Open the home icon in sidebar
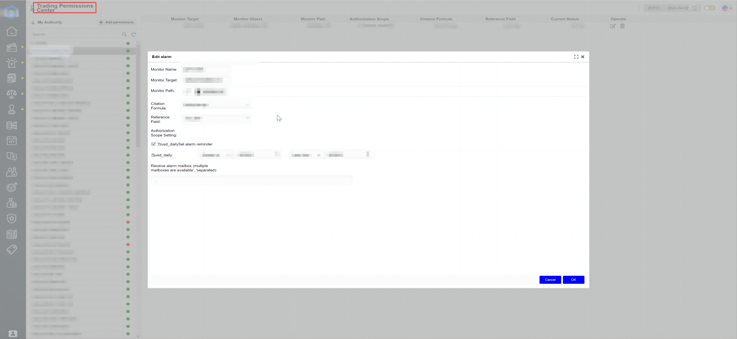Screen dimensions: 737x339 click(x=12, y=31)
